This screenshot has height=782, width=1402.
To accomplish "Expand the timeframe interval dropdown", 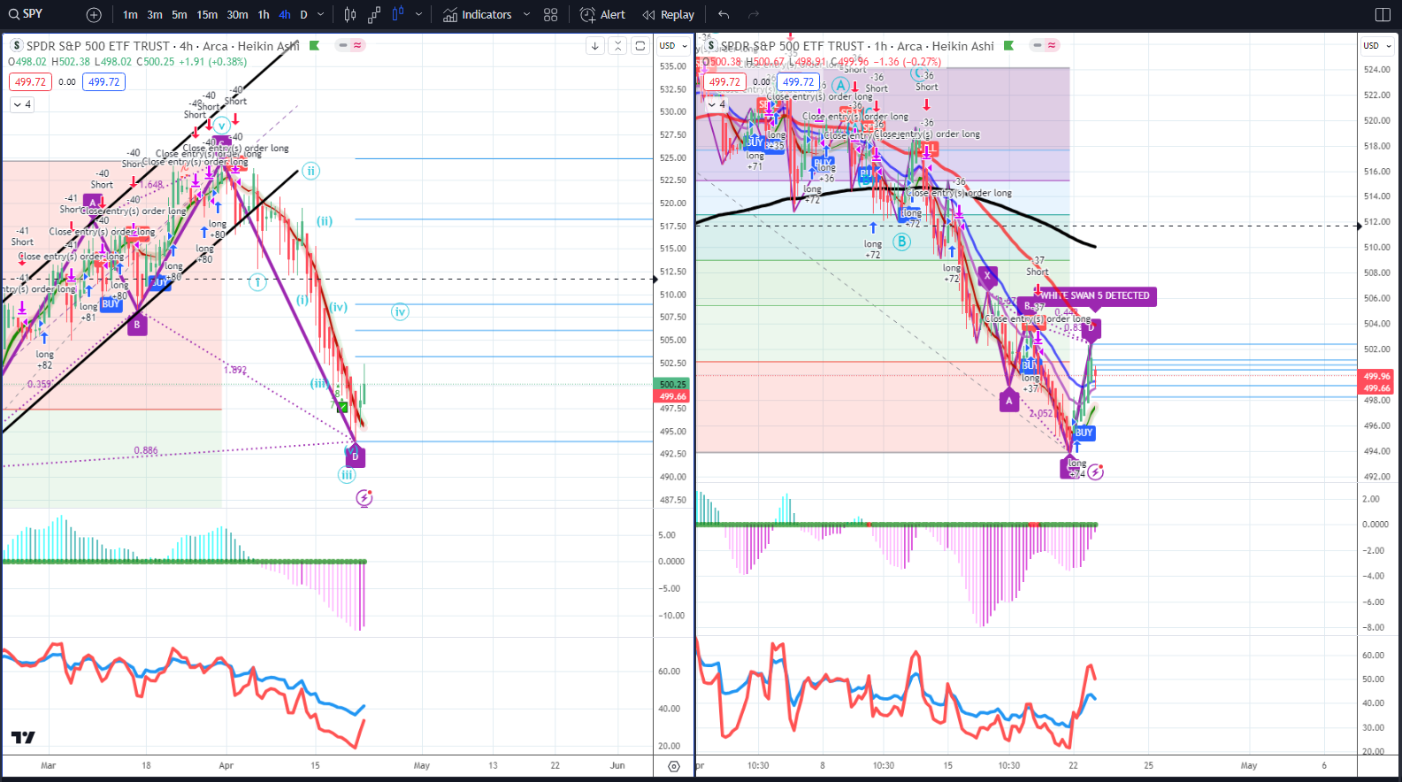I will [320, 15].
